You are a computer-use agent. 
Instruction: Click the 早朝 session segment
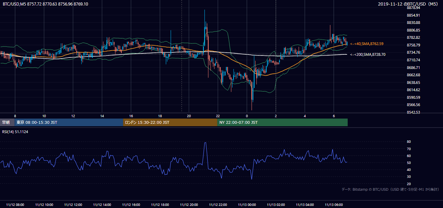[x=7, y=122]
